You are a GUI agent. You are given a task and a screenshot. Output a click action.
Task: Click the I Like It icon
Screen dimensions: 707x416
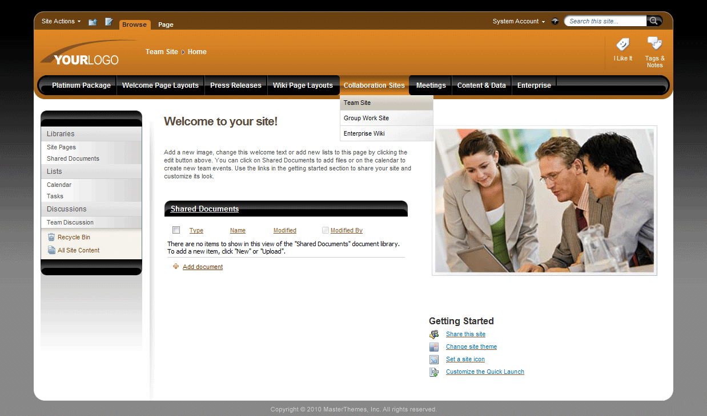pos(622,46)
